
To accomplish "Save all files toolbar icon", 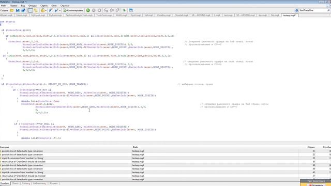I will pyautogui.click(x=23, y=10).
